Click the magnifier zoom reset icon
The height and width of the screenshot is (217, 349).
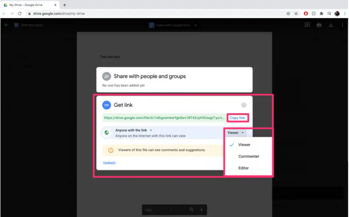pyautogui.click(x=191, y=210)
